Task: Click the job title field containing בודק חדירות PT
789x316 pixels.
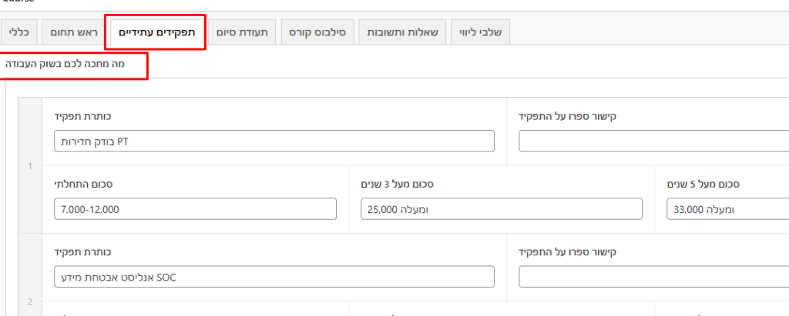Action: point(274,141)
